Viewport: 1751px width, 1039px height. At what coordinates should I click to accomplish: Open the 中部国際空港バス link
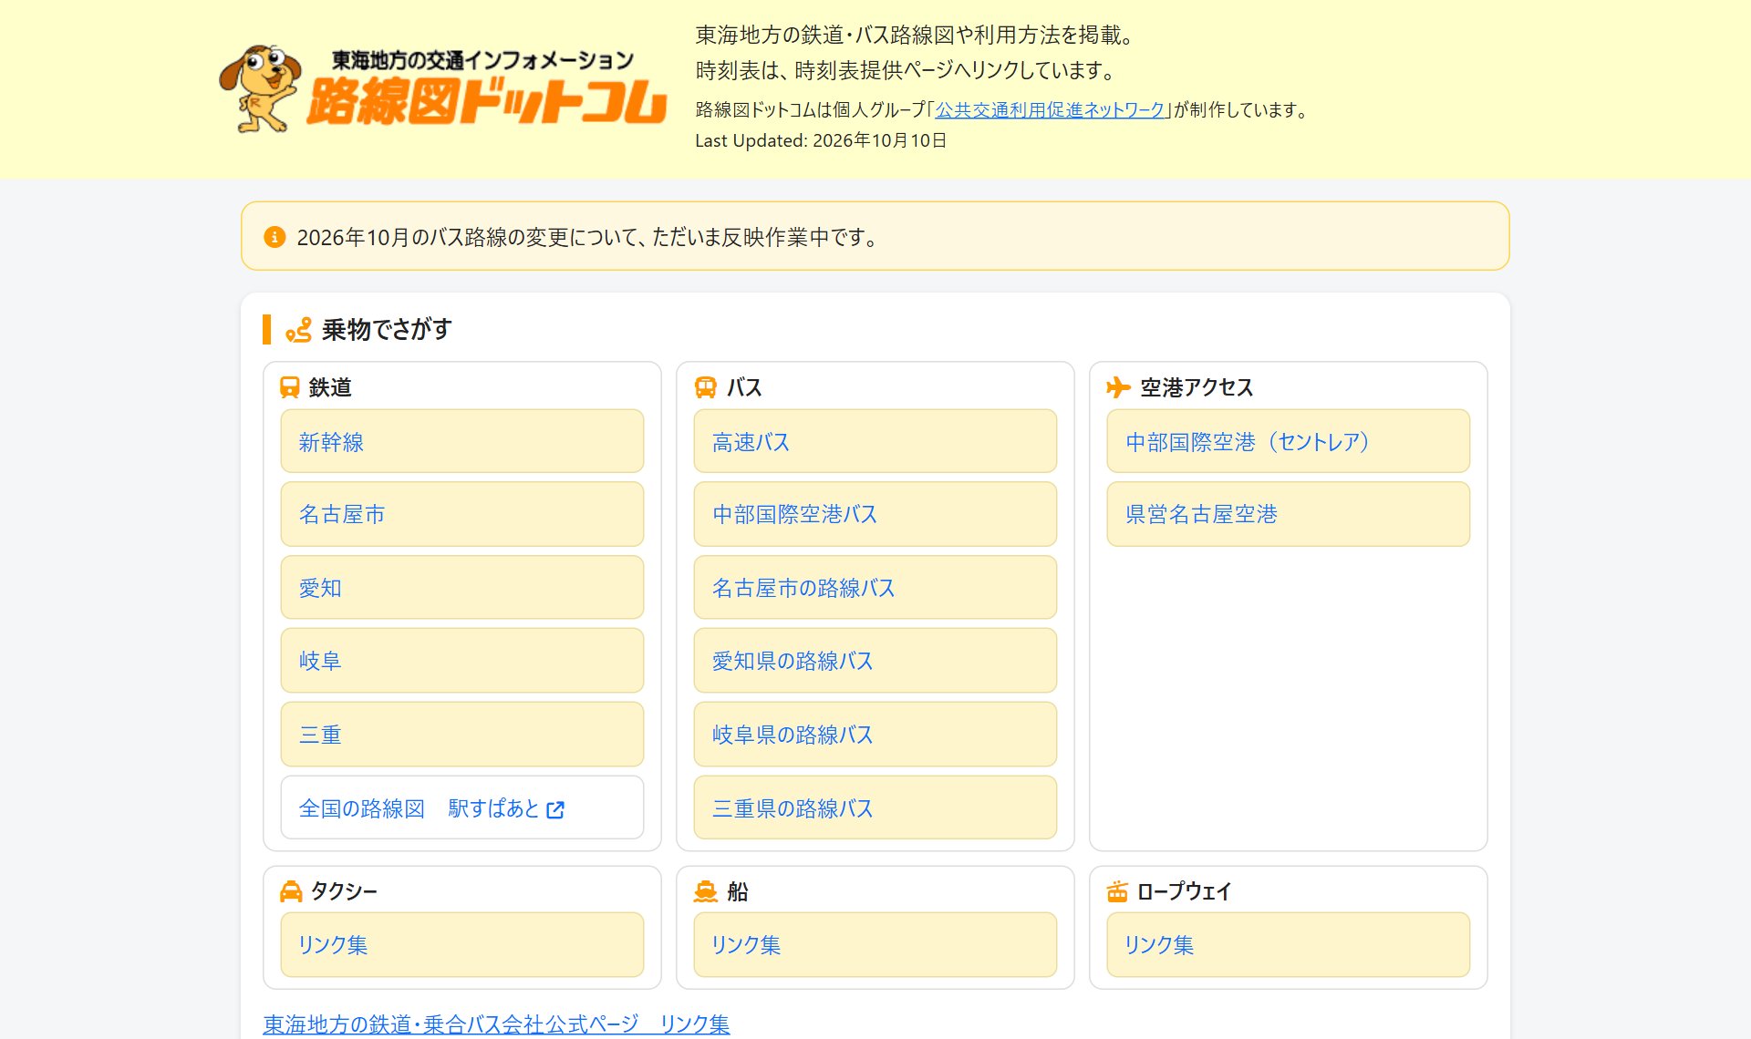click(875, 514)
